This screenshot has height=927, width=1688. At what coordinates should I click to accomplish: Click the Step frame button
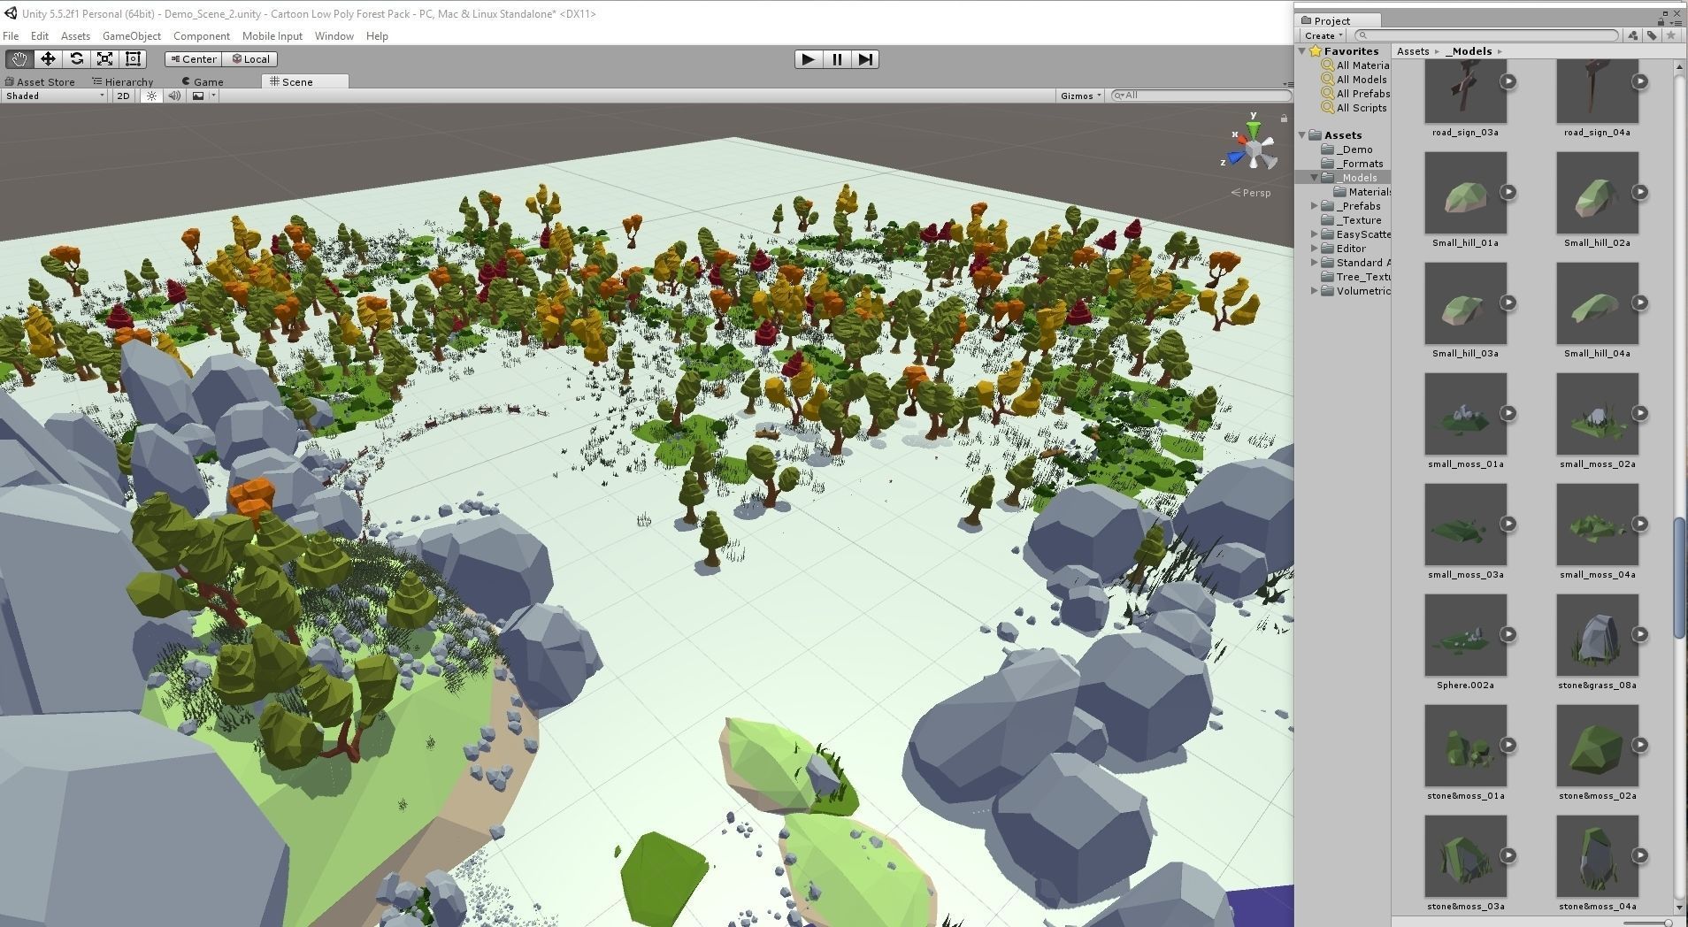[x=864, y=59]
